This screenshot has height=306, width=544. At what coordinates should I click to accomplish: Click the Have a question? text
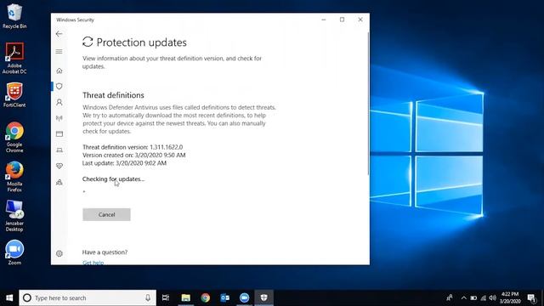pyautogui.click(x=105, y=252)
